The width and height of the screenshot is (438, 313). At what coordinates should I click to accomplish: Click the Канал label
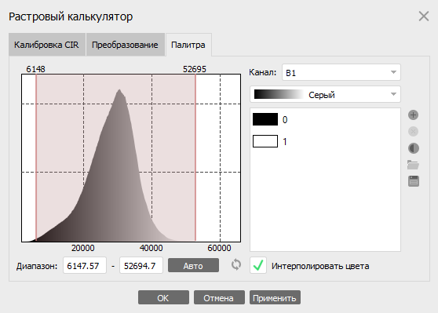coord(263,72)
